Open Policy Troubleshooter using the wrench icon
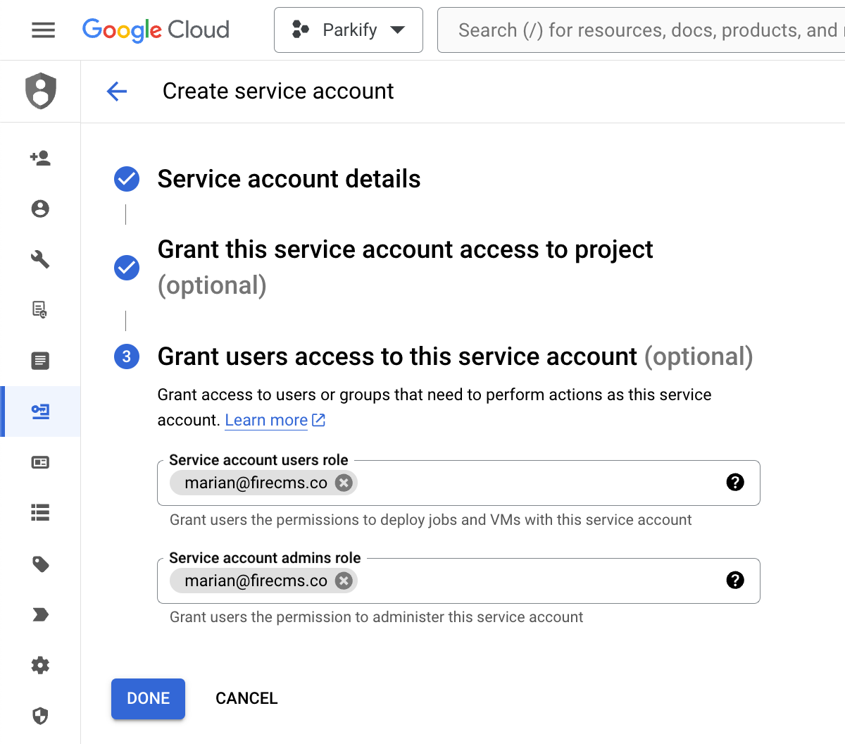845x744 pixels. (40, 259)
